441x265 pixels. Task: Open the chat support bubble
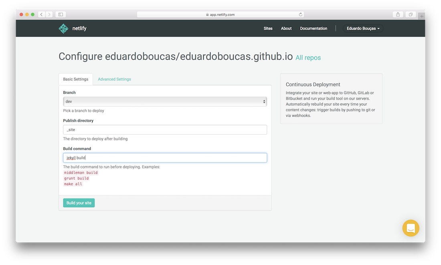point(411,228)
